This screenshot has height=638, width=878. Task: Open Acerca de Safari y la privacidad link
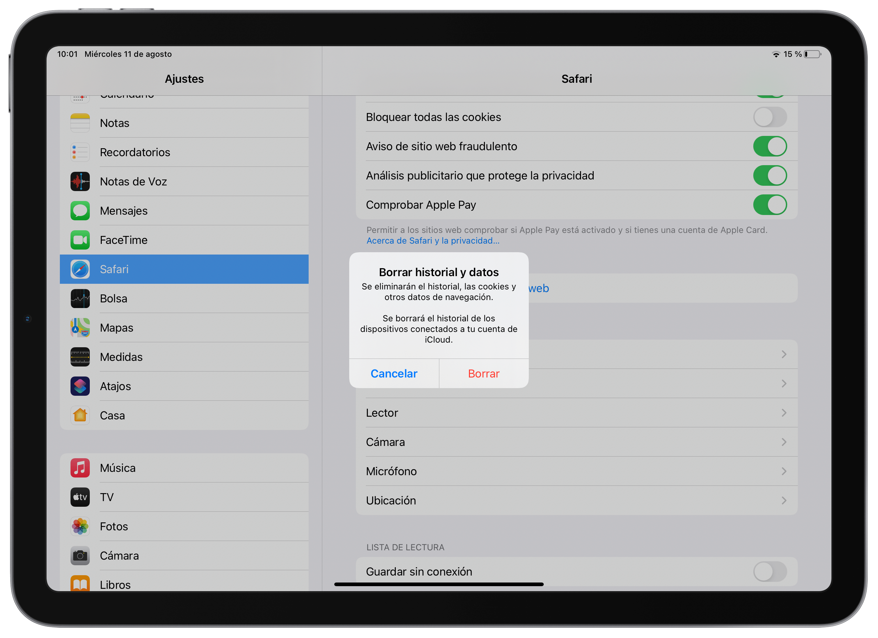point(432,240)
